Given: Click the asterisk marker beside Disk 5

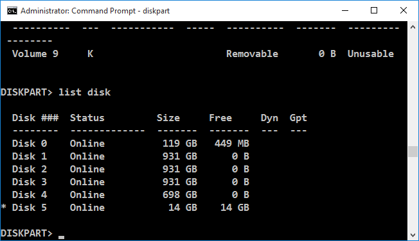Looking at the screenshot, I should 3,206.
